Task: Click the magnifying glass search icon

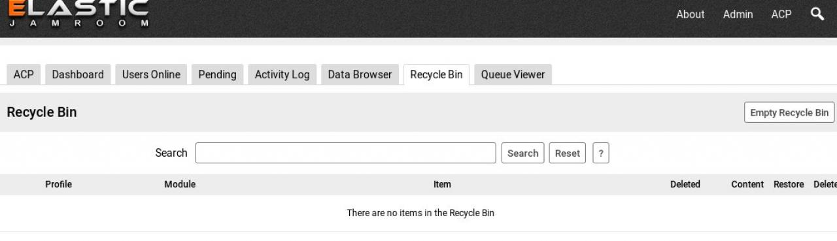Action: [x=817, y=14]
